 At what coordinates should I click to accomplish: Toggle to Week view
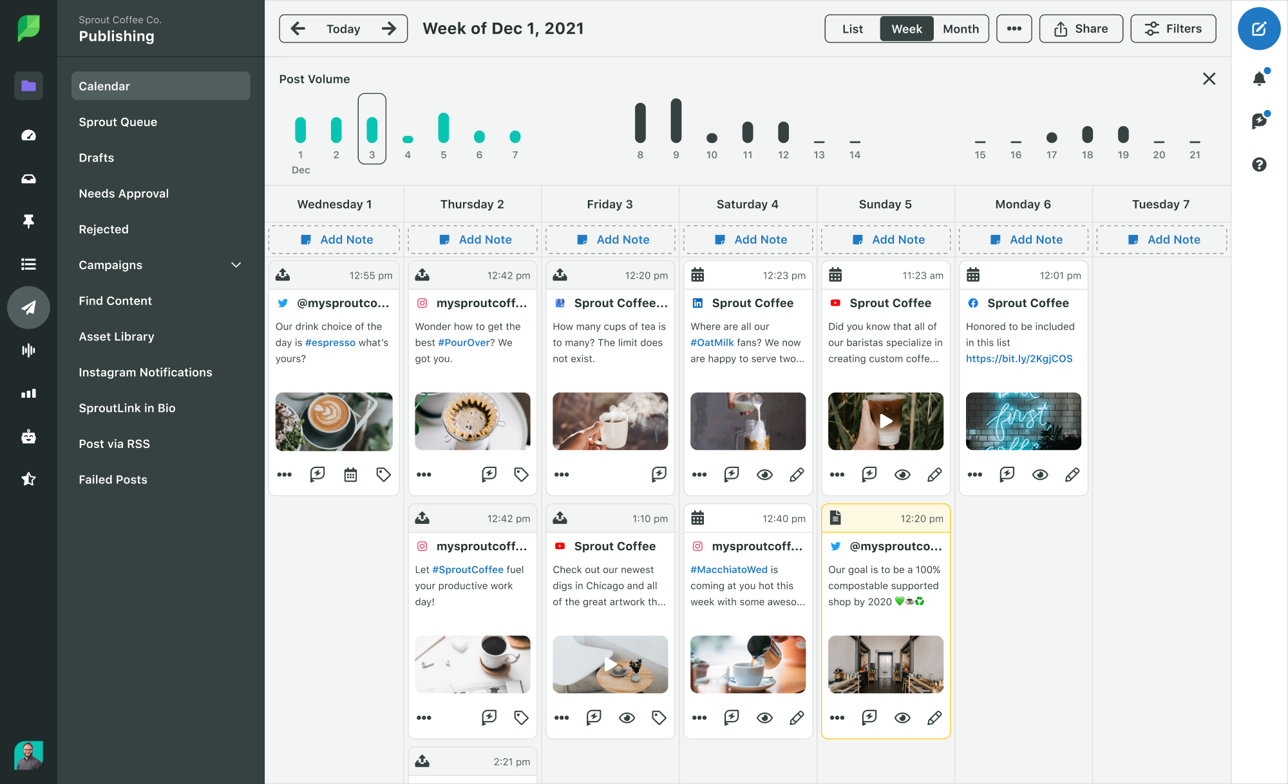[904, 28]
